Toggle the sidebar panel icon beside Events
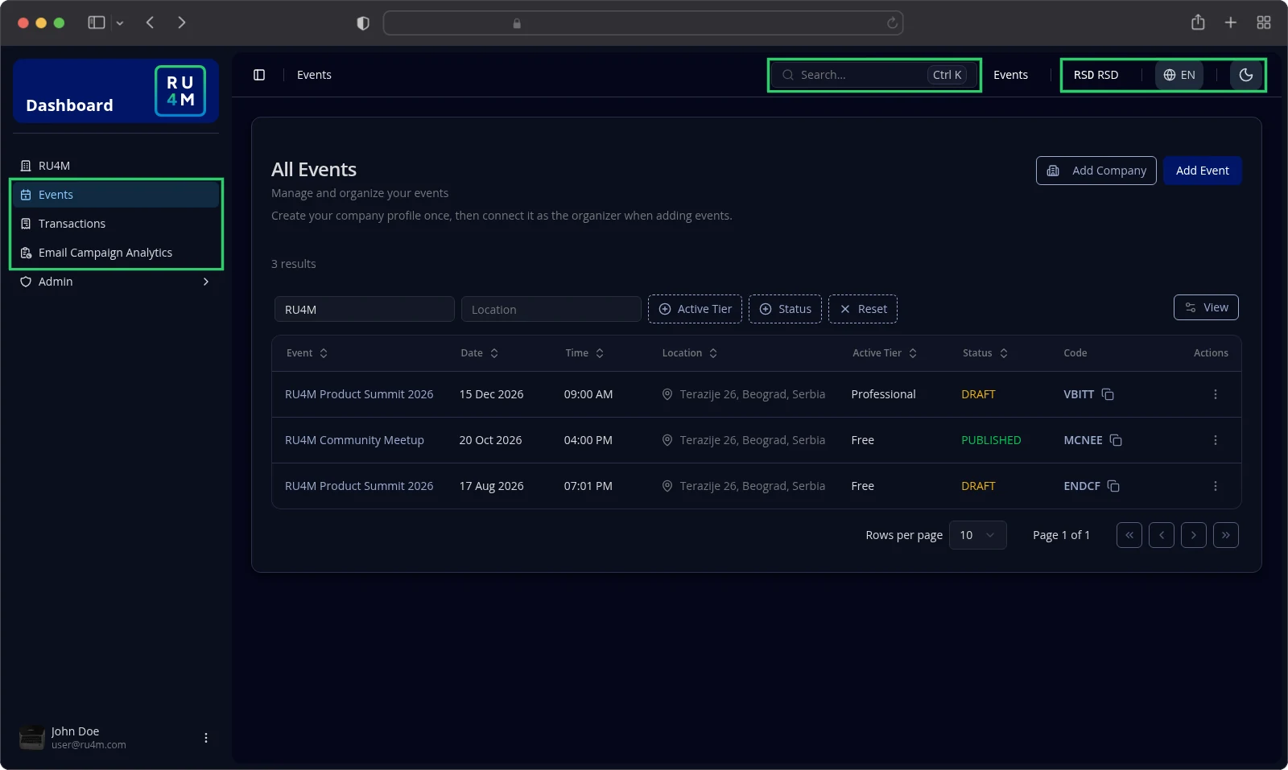The height and width of the screenshot is (770, 1288). (x=259, y=75)
